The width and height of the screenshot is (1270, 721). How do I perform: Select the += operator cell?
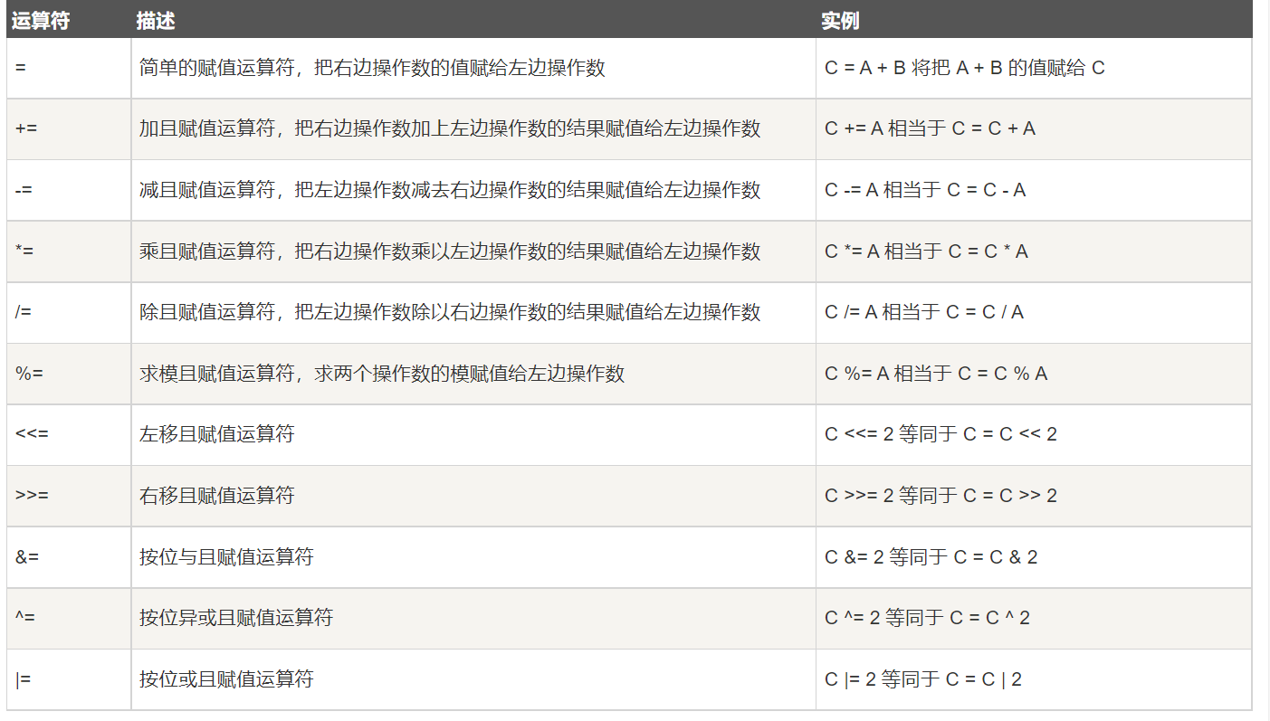(27, 128)
